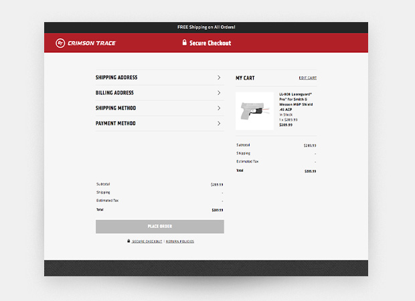
Task: Expand Shipping Address with its chevron arrow
Action: click(x=219, y=78)
